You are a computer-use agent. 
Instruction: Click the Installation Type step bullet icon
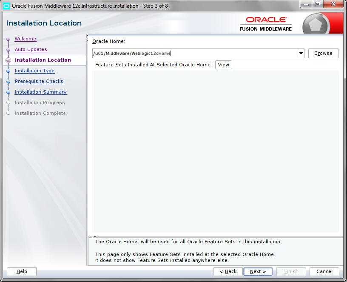point(9,71)
